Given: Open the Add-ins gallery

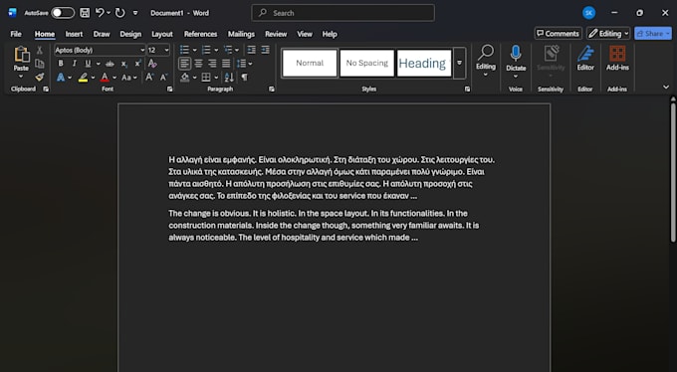Looking at the screenshot, I should coord(617,58).
